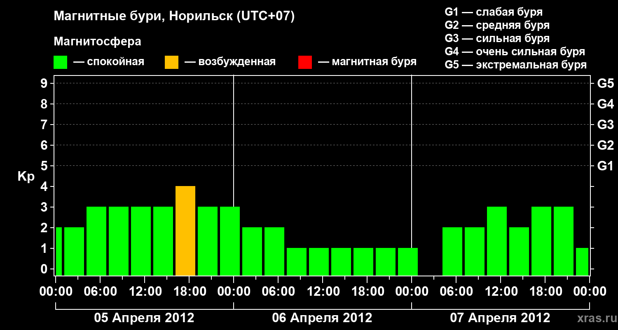
Task: Select the orange Kp 4 bar on 05 Апреля
Action: tap(185, 231)
